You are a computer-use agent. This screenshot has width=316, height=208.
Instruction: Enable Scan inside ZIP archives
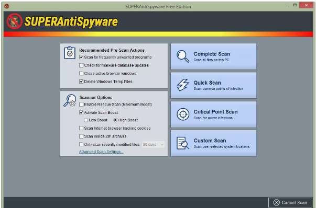pos(81,136)
